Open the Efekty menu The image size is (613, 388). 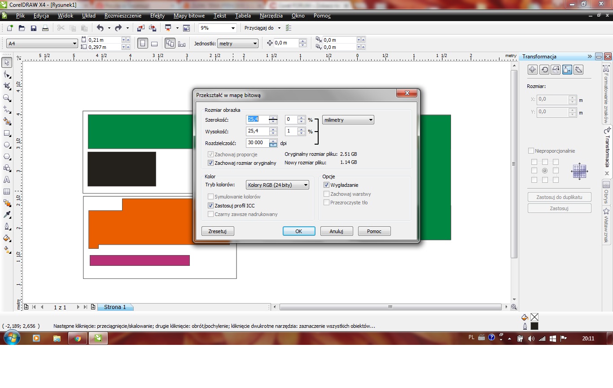pyautogui.click(x=157, y=16)
